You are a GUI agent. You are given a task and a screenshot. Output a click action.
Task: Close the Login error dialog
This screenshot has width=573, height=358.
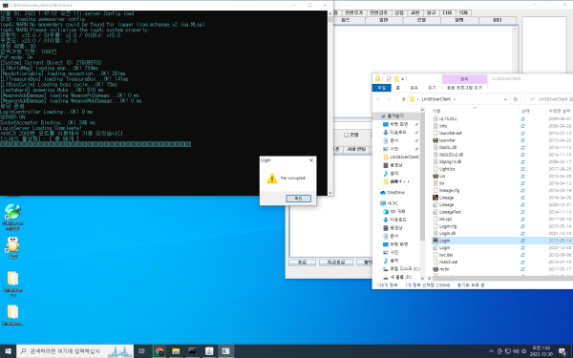pos(311,160)
